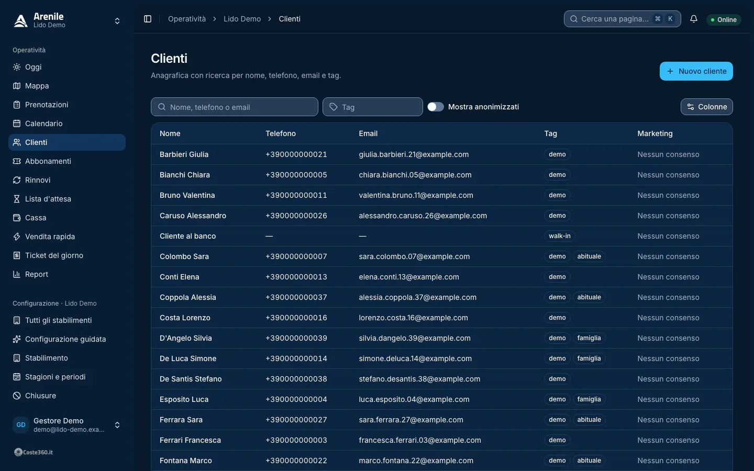The height and width of the screenshot is (471, 754).
Task: Sort by Nome column header
Action: point(170,133)
